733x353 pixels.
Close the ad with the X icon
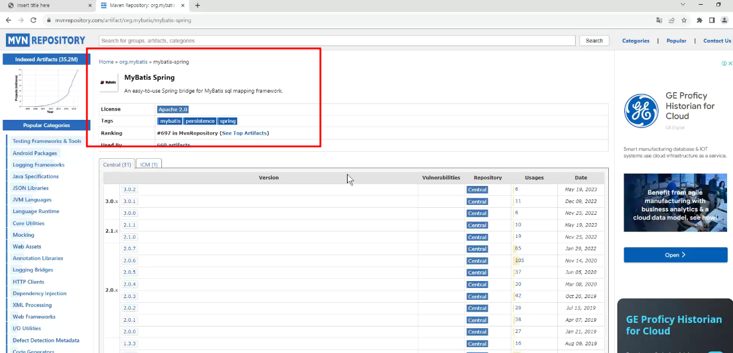(x=730, y=63)
